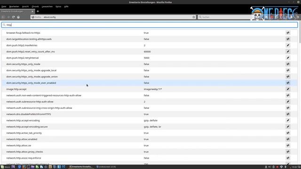Toggle network.http.assoc-req.enforce

pos(288,158)
